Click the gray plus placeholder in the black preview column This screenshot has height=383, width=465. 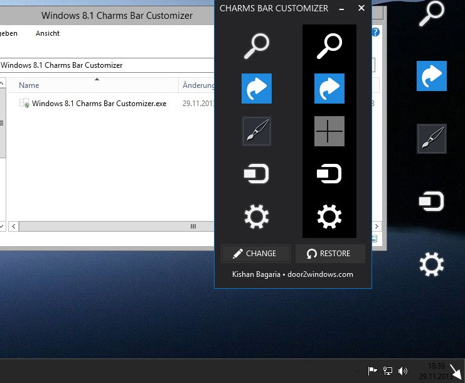[x=329, y=131]
